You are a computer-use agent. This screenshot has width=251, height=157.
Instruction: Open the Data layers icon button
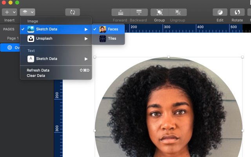25,12
